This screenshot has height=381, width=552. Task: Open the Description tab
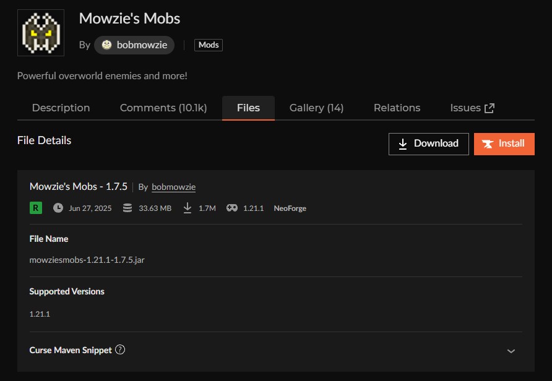(61, 108)
